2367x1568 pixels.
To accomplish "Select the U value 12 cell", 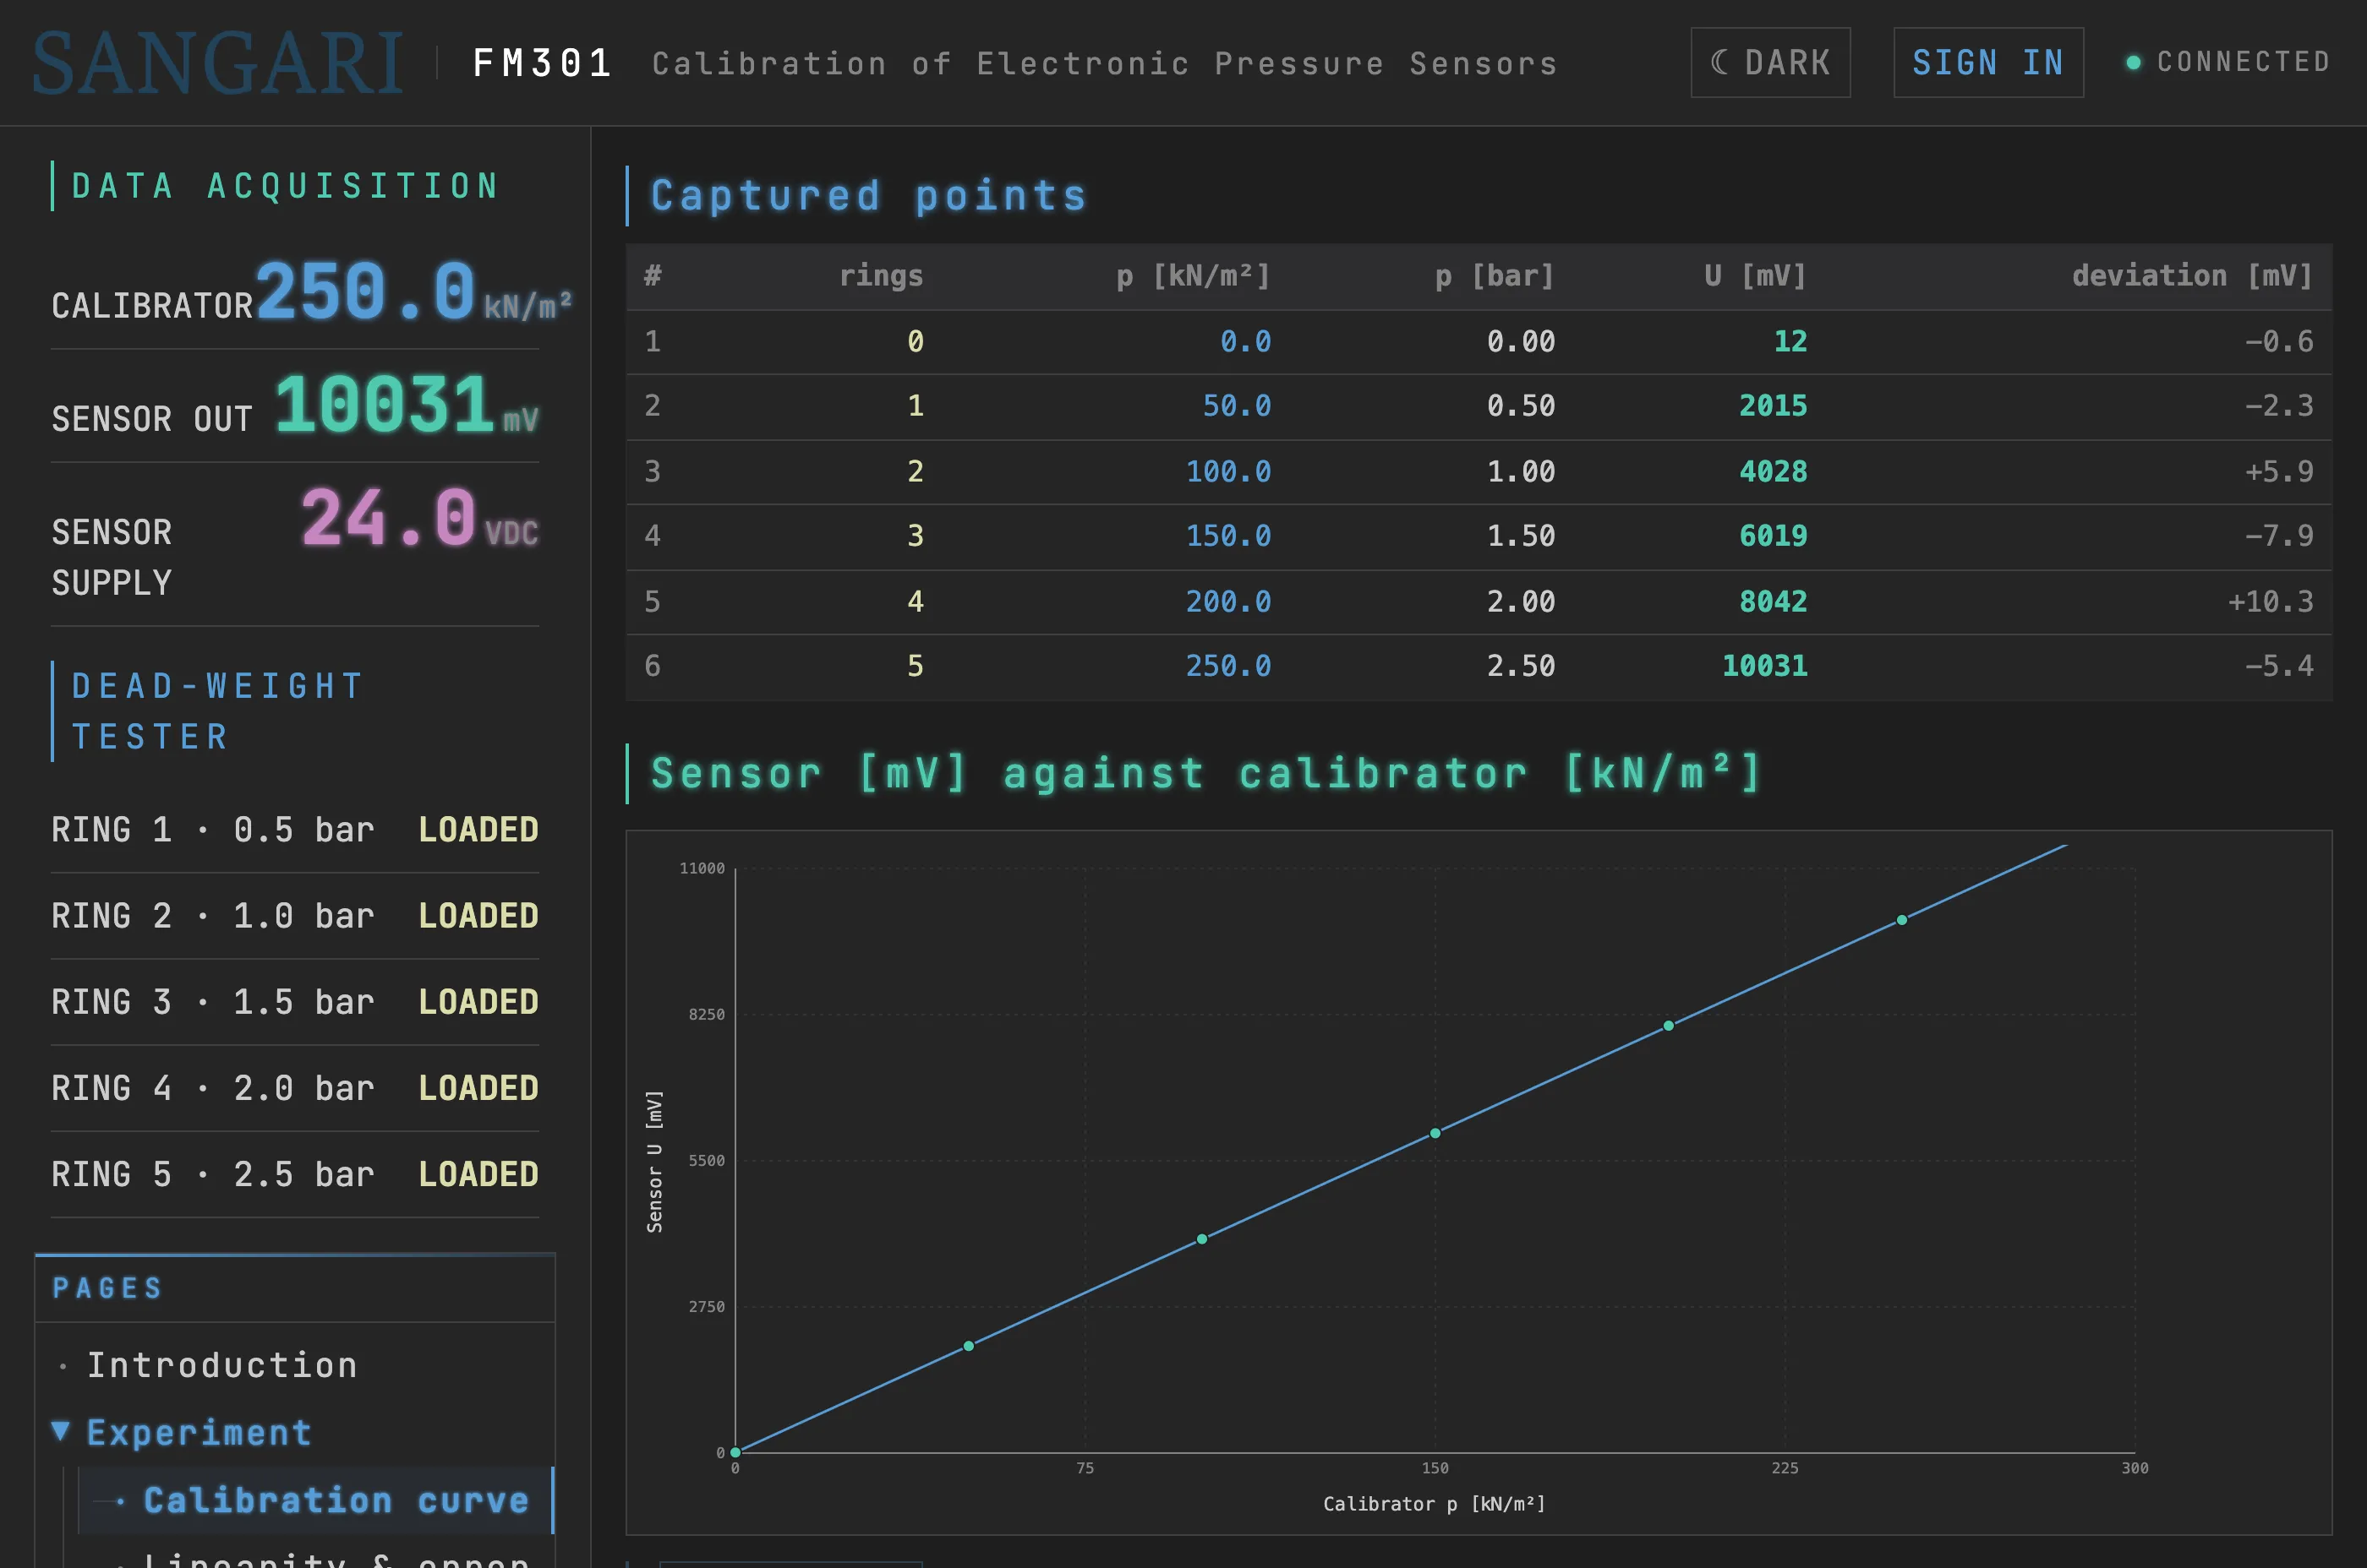I will tap(1790, 342).
